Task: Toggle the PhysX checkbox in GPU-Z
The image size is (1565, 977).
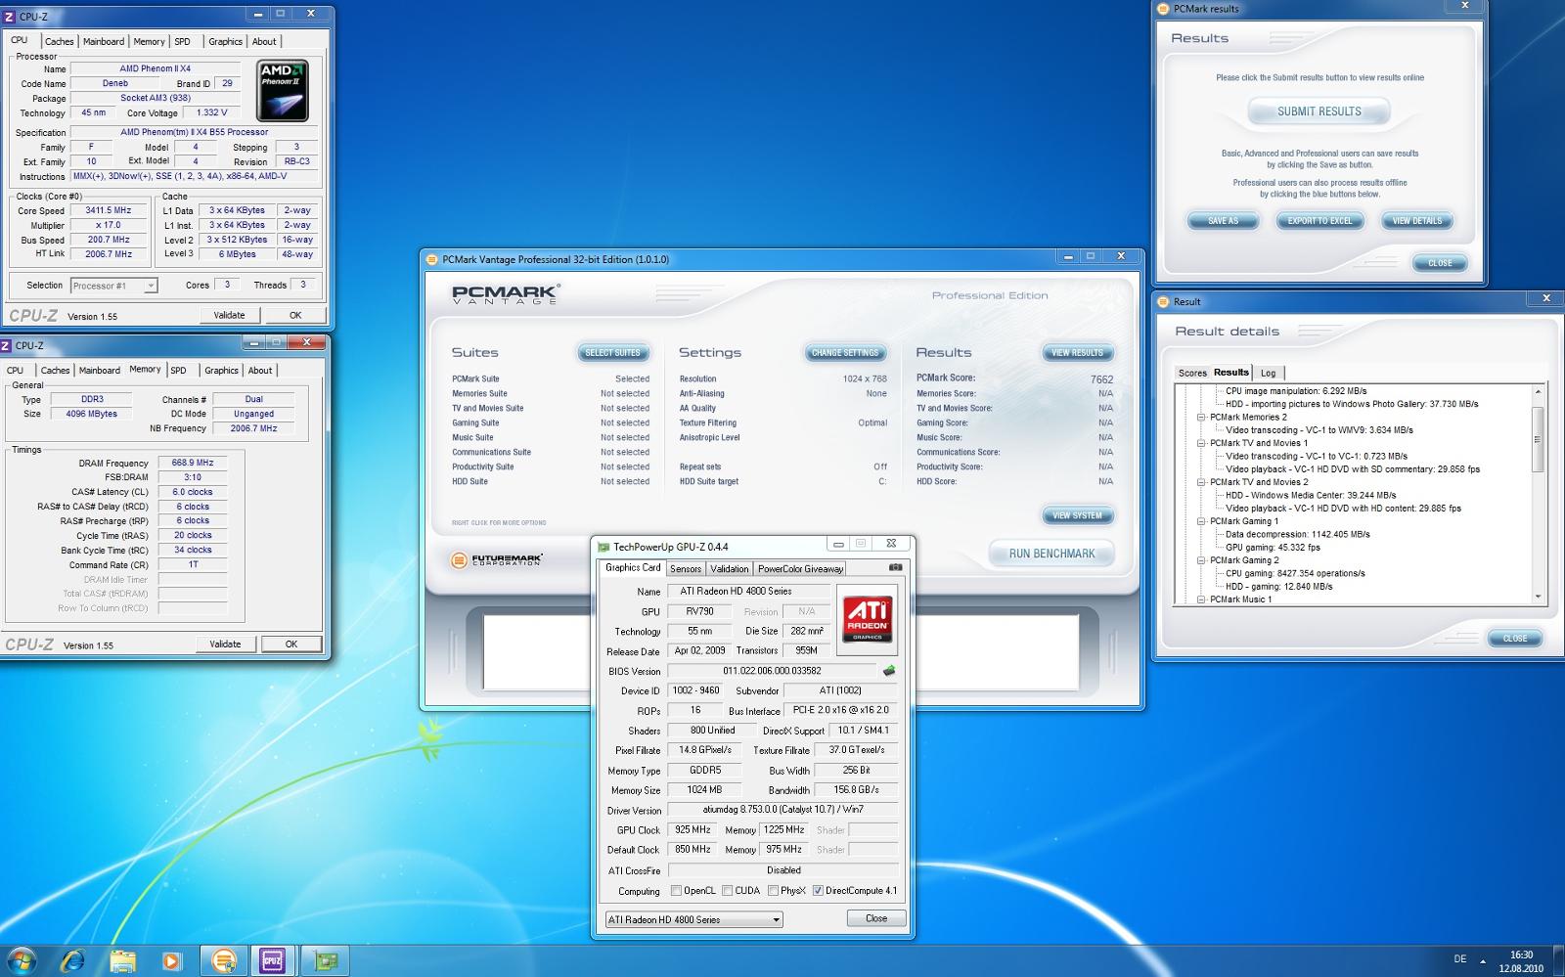Action: click(x=773, y=890)
